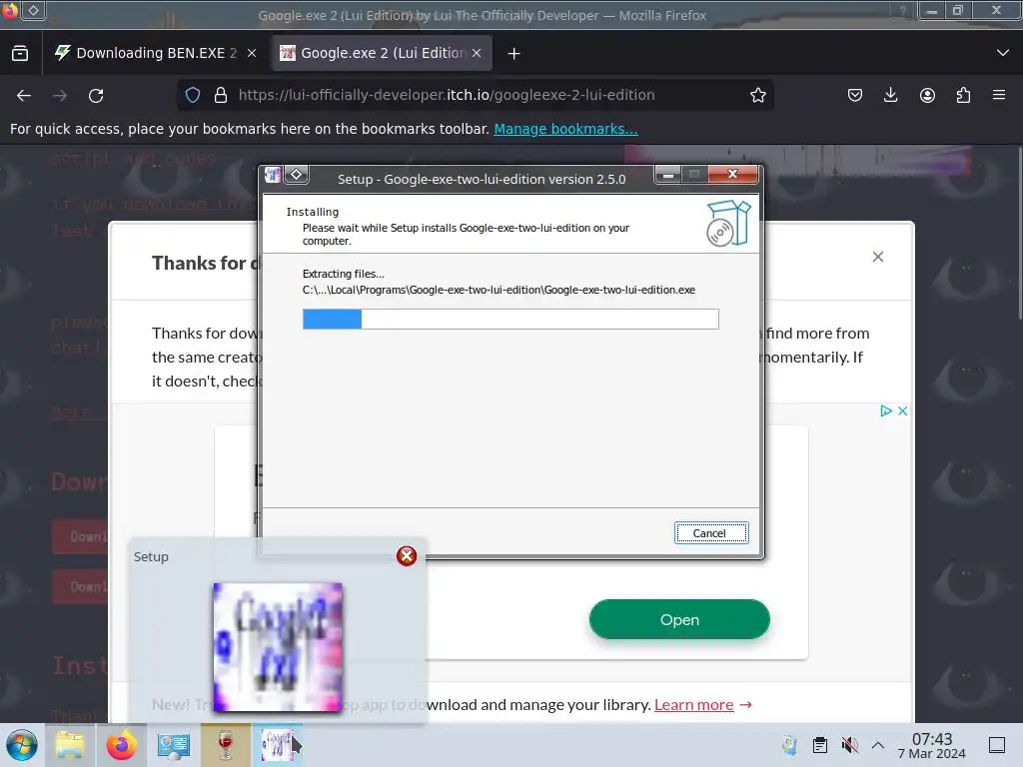The width and height of the screenshot is (1023, 767).
Task: Select the Google.exe 2 (Lui Edition) tab
Action: [382, 53]
